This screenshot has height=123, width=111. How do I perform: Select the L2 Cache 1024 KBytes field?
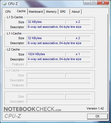(x=46, y=54)
